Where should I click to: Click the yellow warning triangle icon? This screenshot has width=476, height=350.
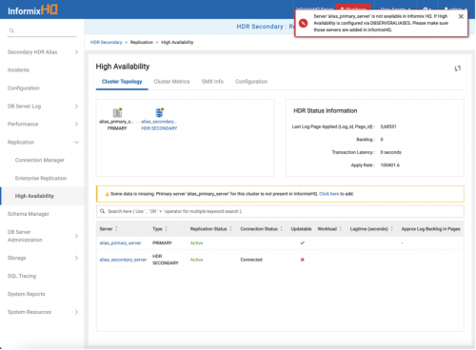click(107, 194)
